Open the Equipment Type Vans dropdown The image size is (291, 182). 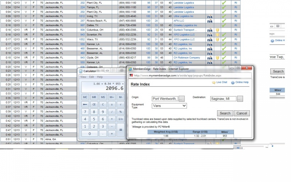[169, 106]
